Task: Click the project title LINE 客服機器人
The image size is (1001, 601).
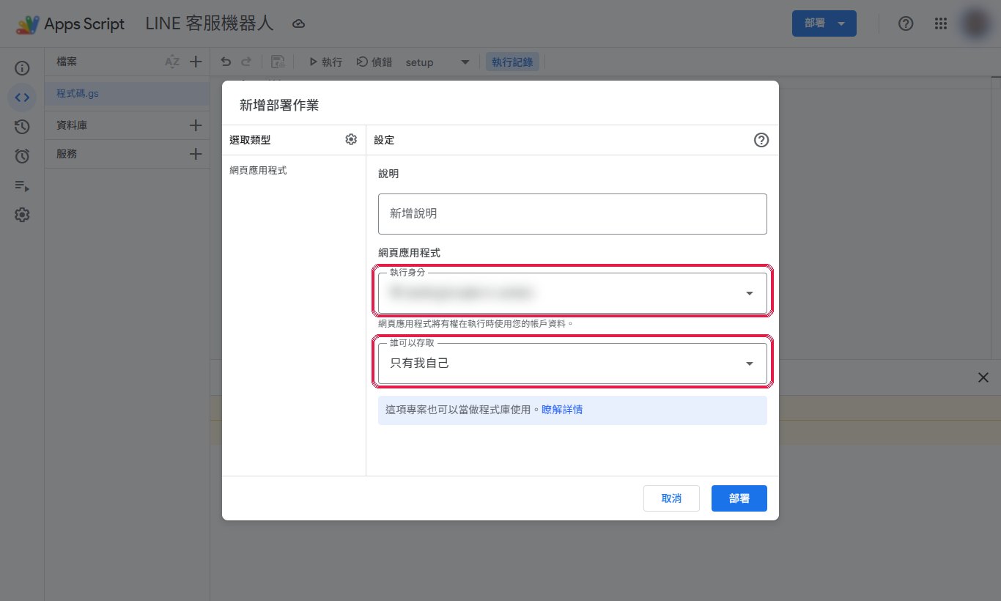Action: click(210, 23)
